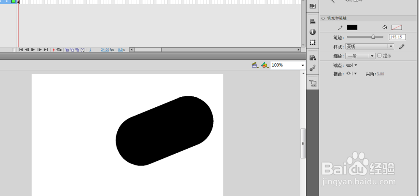Click the 尖角 miter value 3.00
This screenshot has width=419, height=196.
(380, 74)
